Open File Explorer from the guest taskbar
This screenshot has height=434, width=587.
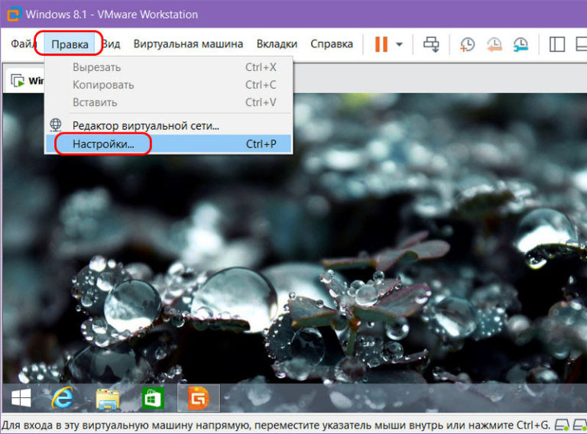(108, 398)
